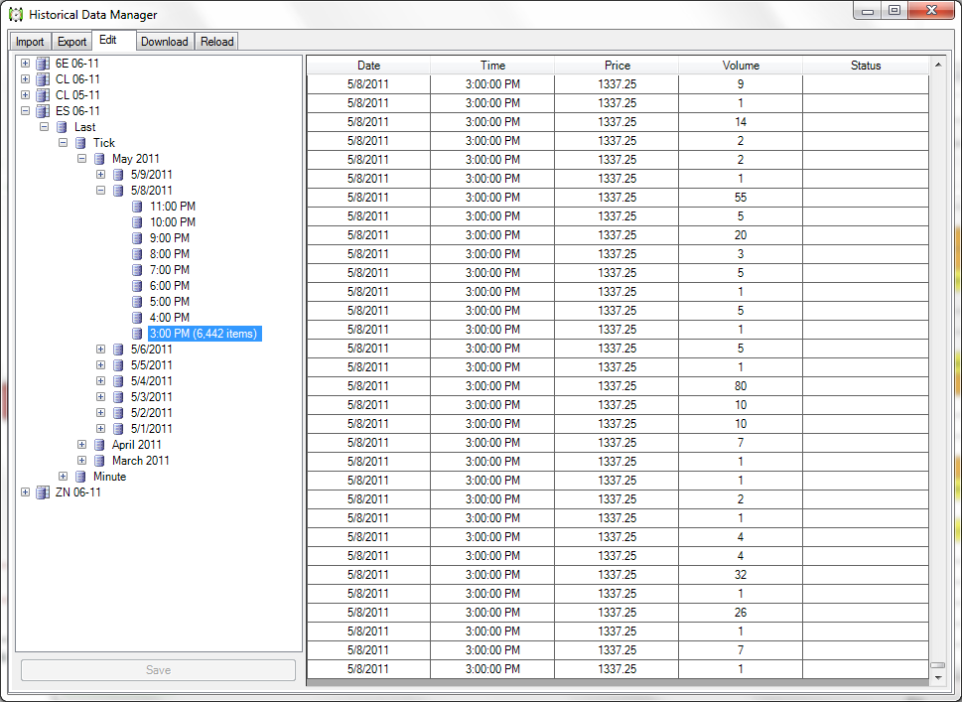Expand the 6E 06-11 node
The width and height of the screenshot is (962, 702).
click(x=25, y=64)
